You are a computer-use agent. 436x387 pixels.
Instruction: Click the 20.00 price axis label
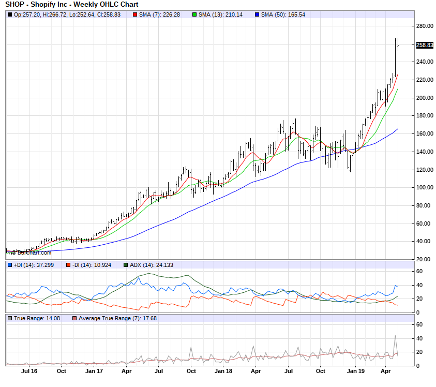click(423, 259)
